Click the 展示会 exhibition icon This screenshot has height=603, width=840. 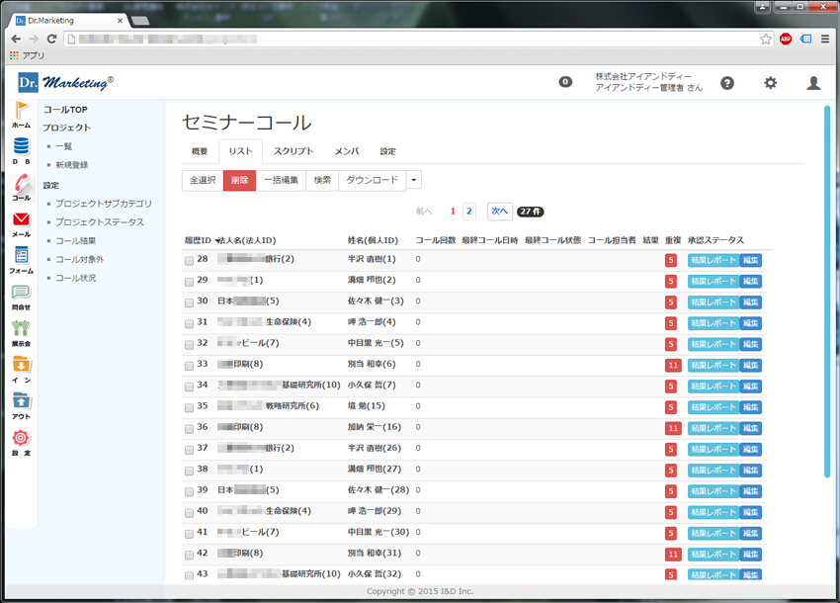[x=21, y=330]
